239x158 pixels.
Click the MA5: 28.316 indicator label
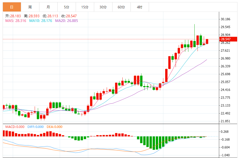coord(16,21)
